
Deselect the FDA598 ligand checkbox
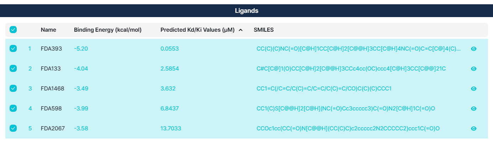[x=13, y=109]
